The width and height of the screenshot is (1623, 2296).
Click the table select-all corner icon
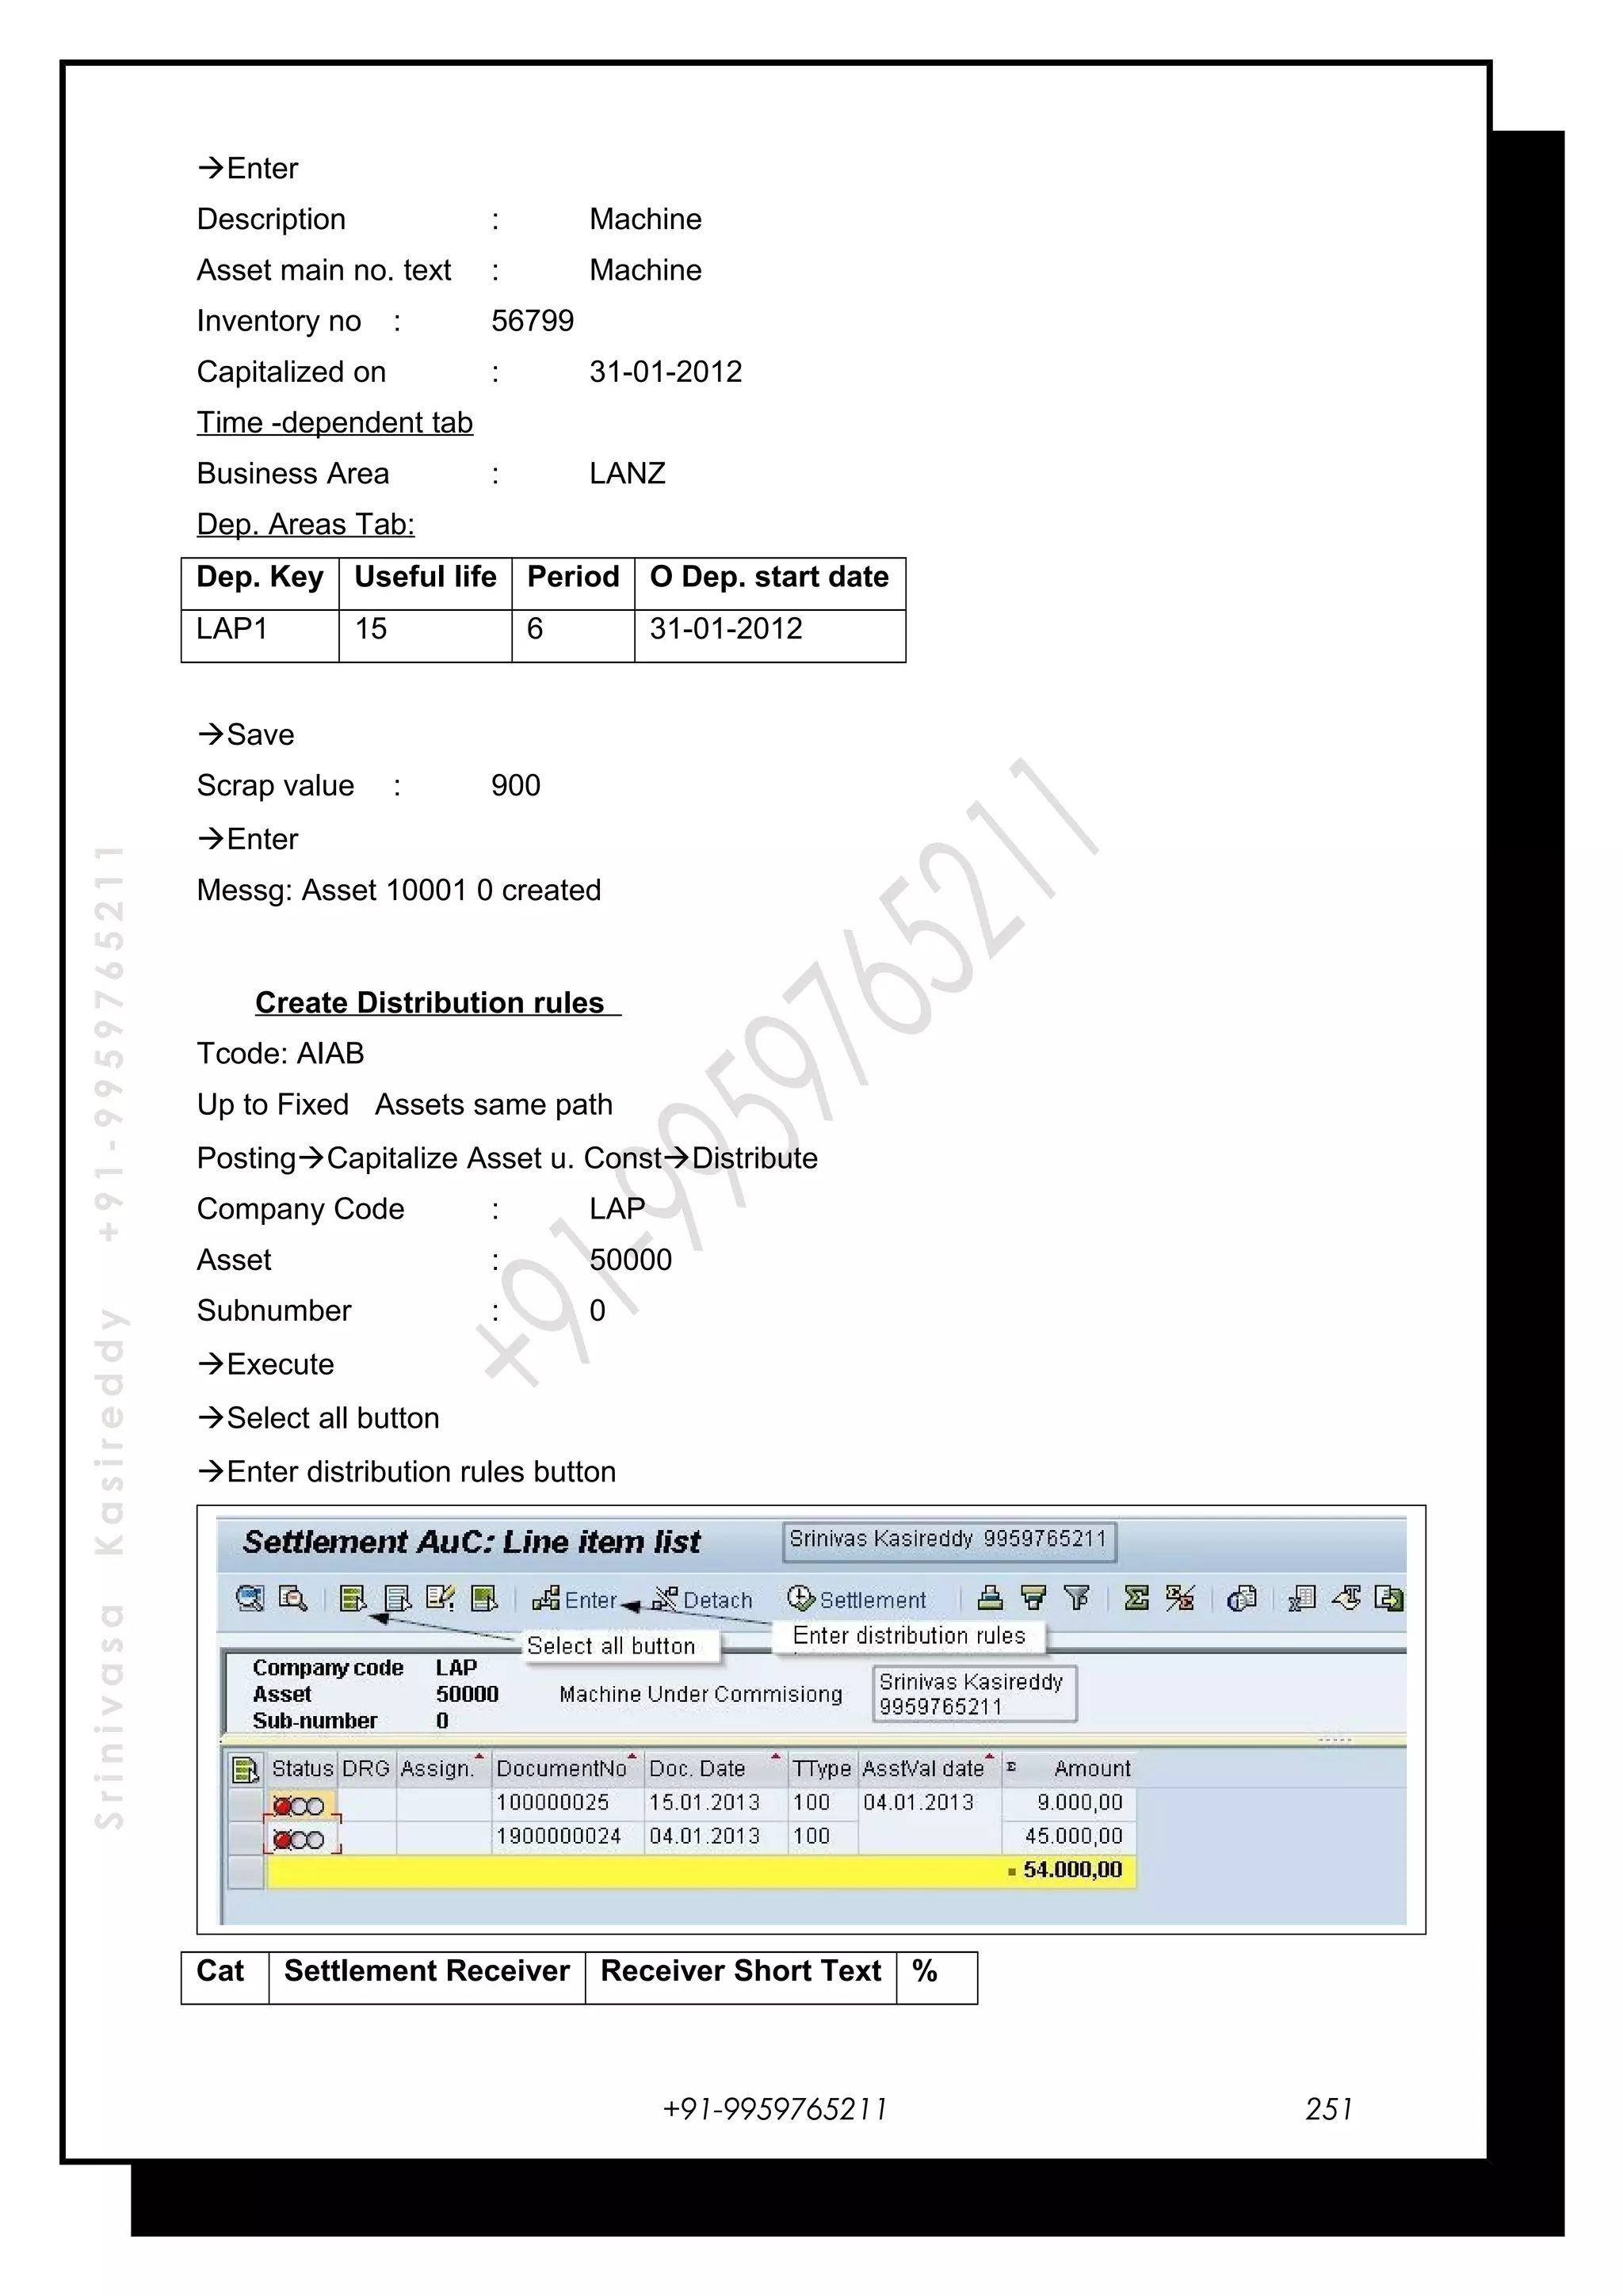pyautogui.click(x=245, y=1770)
